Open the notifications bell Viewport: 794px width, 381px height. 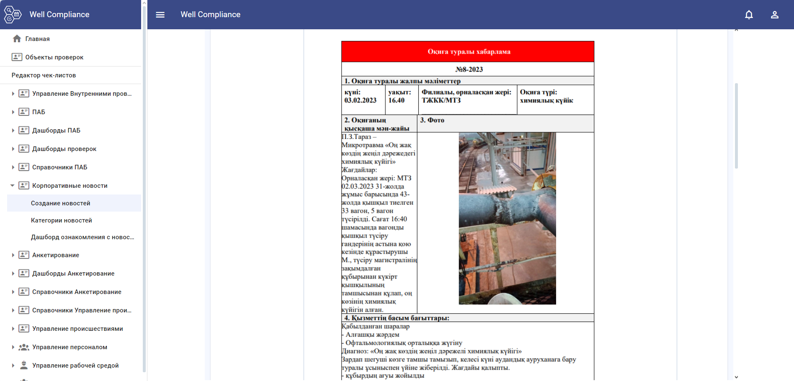pos(749,15)
